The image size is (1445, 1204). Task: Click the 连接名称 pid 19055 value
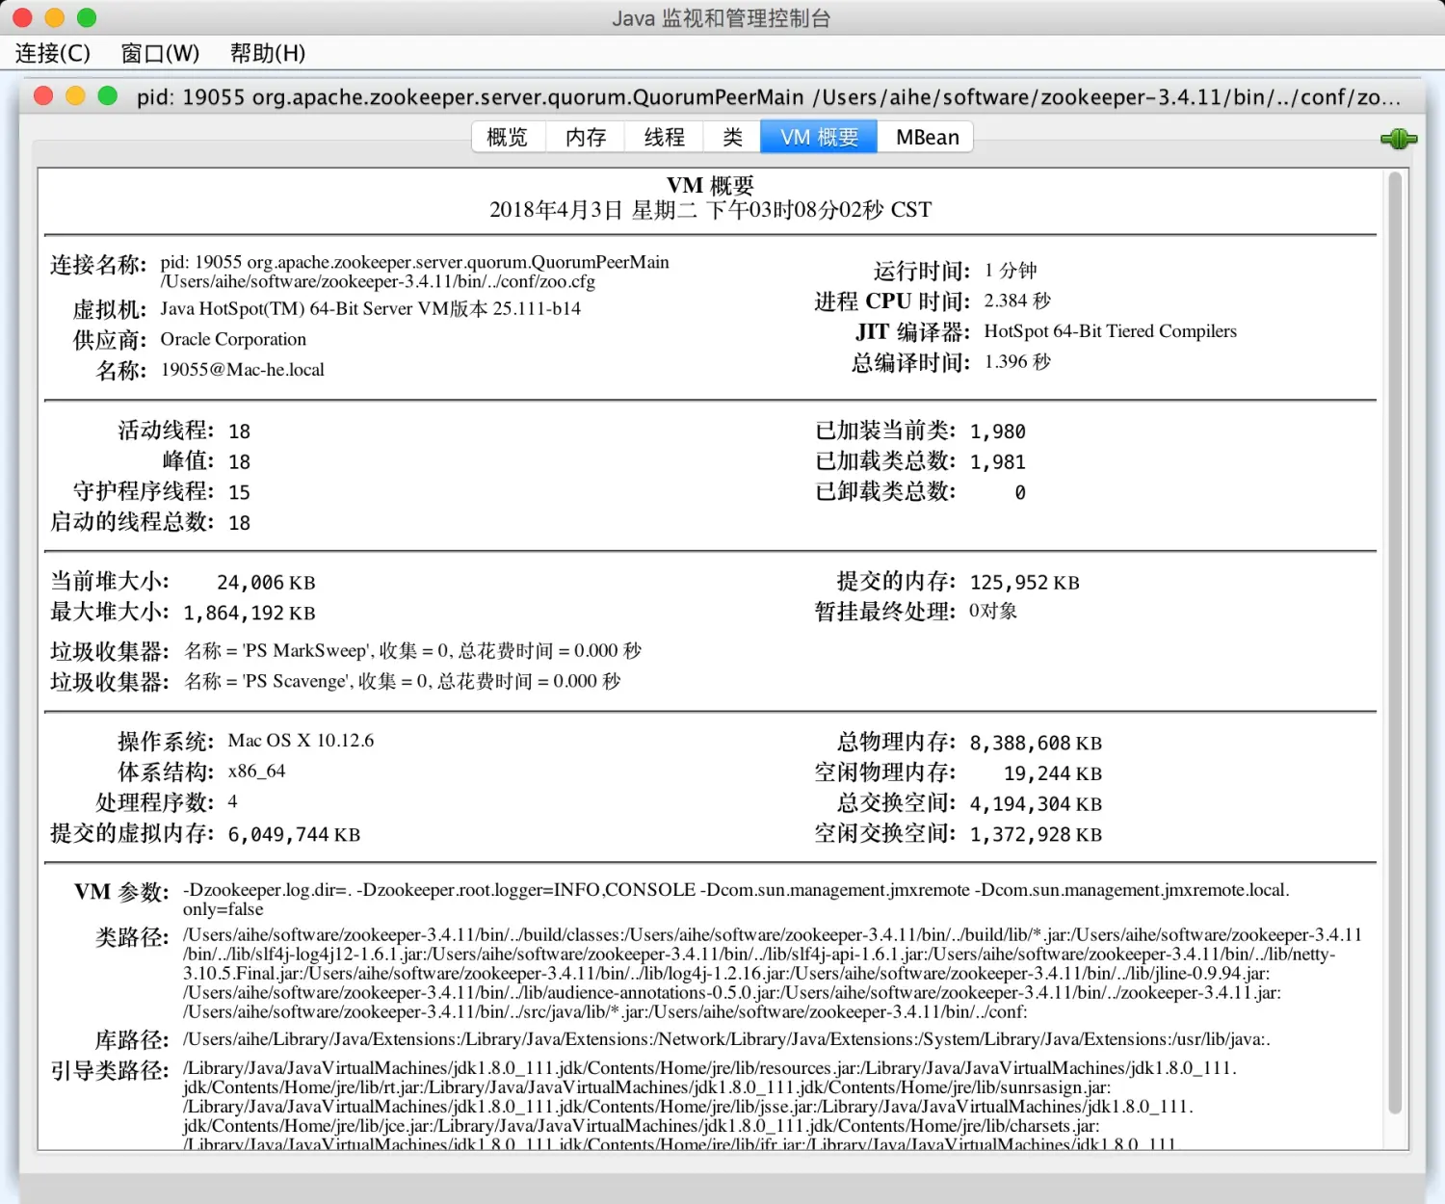(414, 272)
